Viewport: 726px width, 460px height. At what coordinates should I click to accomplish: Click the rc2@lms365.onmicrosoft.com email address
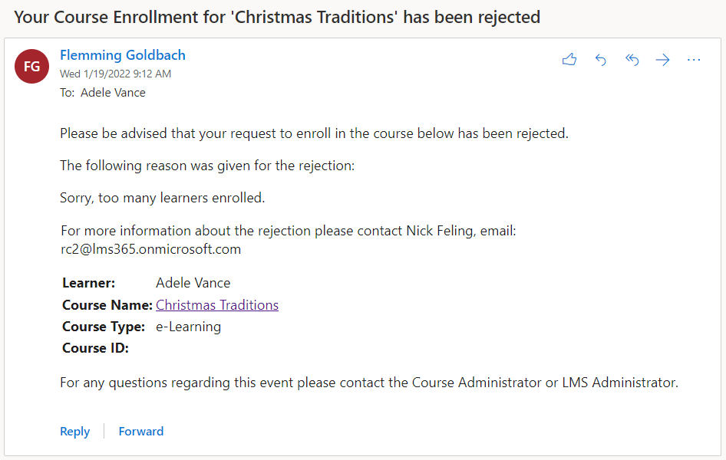tap(150, 249)
